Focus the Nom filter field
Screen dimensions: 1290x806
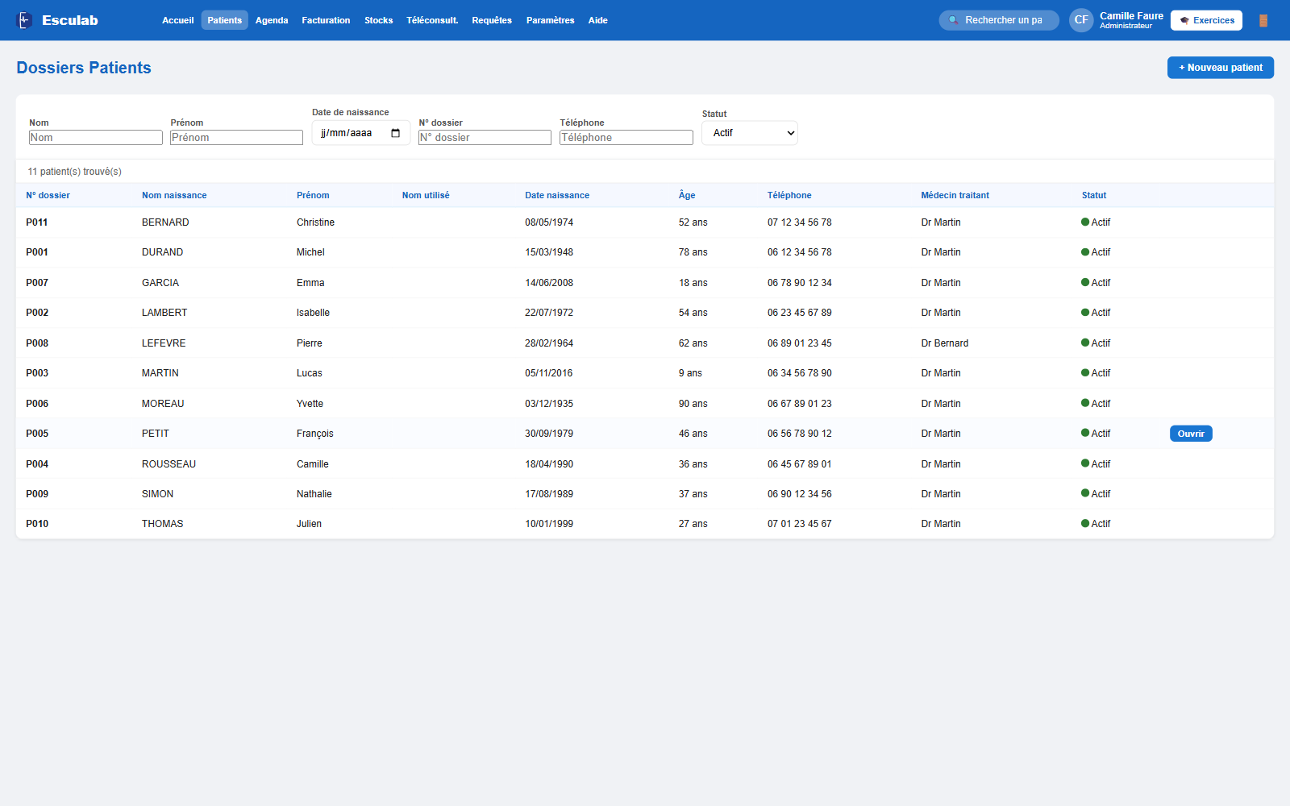[x=96, y=138]
